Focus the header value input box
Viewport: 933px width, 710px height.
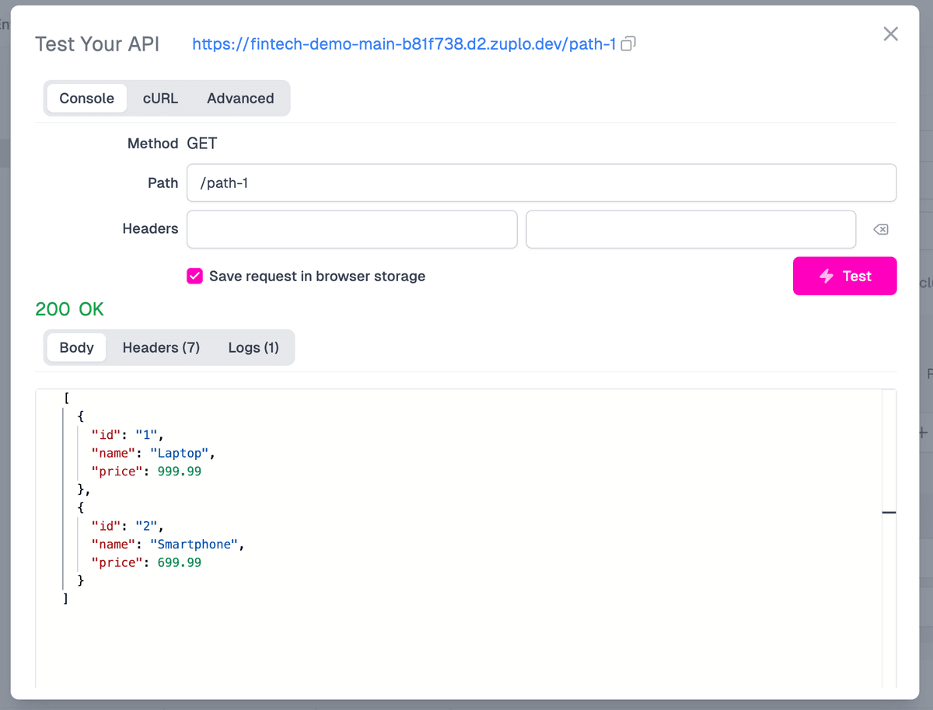coord(690,229)
